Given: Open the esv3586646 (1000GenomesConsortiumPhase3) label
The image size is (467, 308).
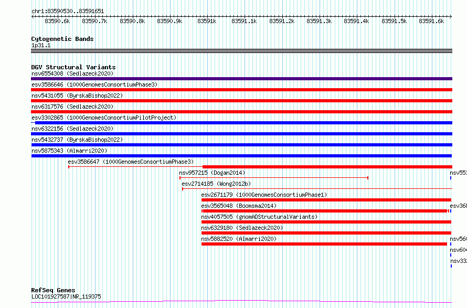Looking at the screenshot, I should pyautogui.click(x=94, y=84).
